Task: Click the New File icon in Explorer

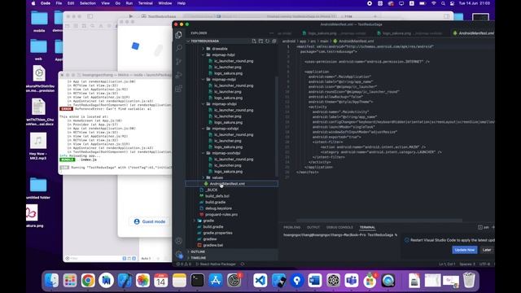Action: pos(254,42)
